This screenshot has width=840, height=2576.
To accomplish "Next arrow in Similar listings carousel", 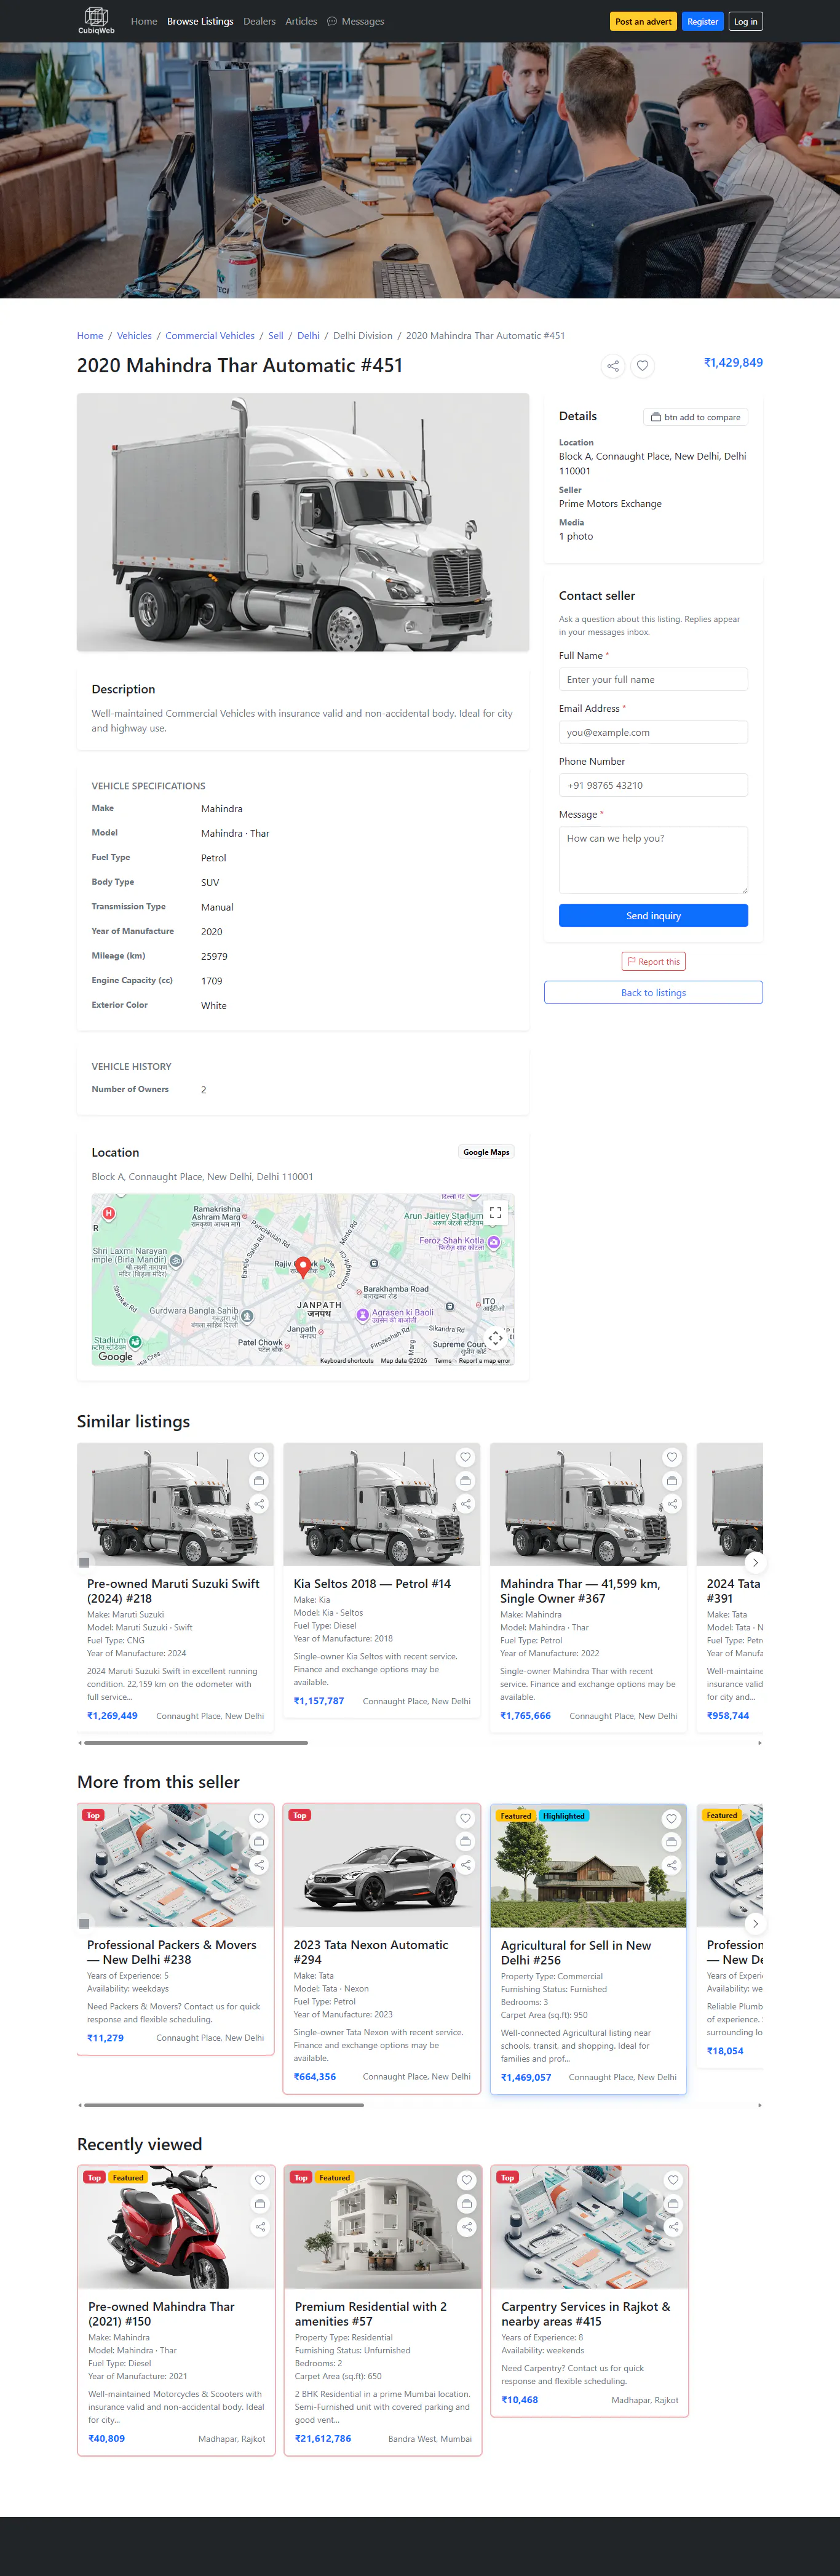I will pos(755,1563).
